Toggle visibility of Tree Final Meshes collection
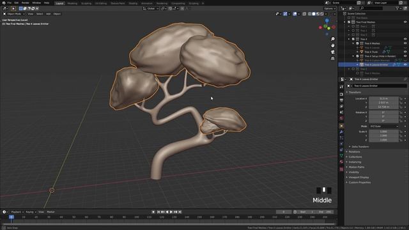409x230 pixels. point(405,22)
